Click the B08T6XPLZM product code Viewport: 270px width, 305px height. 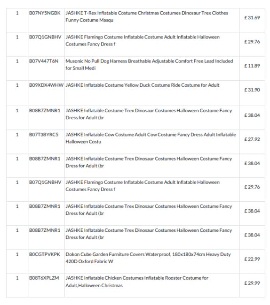[44, 278]
